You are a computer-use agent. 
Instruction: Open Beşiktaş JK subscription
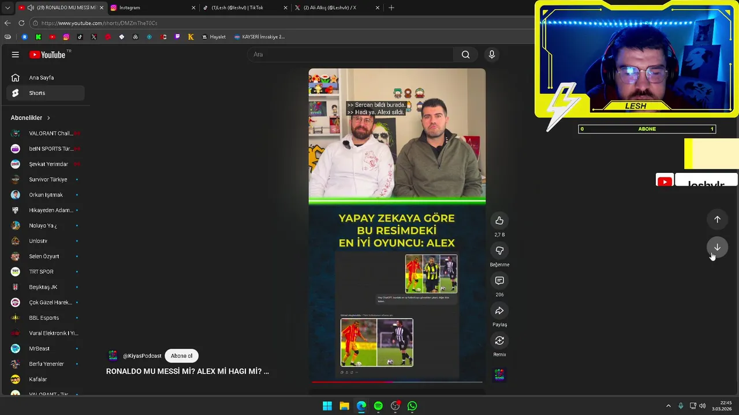45,287
